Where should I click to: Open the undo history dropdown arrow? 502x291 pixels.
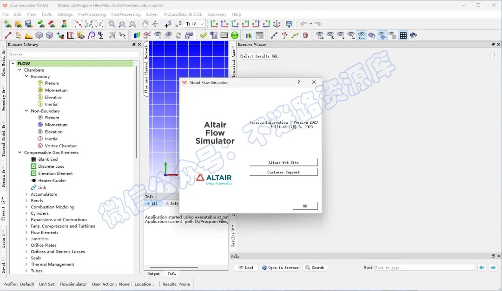pyautogui.click(x=310, y=24)
